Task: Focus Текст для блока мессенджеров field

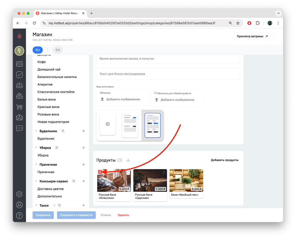Action: (168, 74)
